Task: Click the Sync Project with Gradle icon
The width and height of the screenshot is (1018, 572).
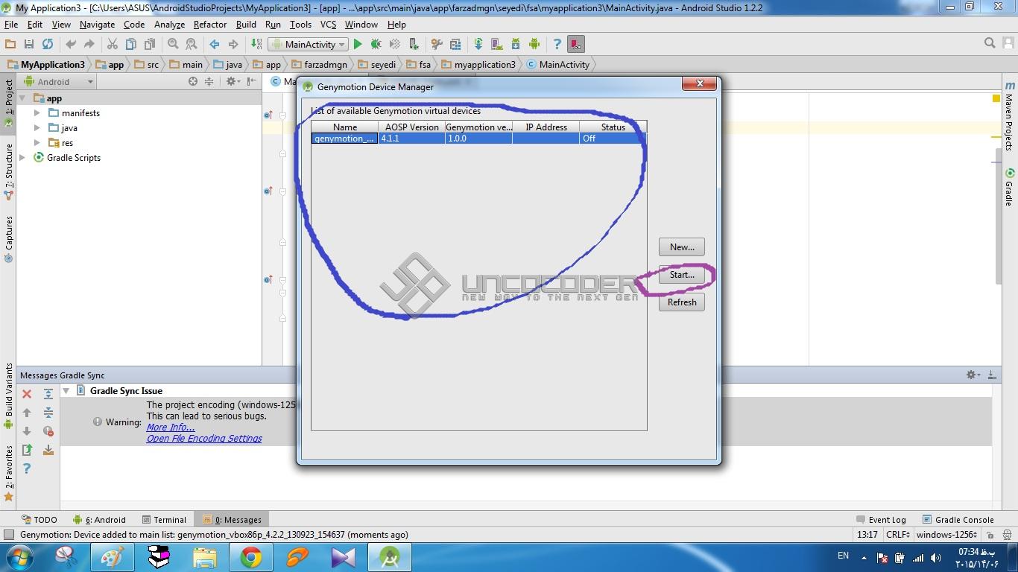Action: (x=478, y=44)
